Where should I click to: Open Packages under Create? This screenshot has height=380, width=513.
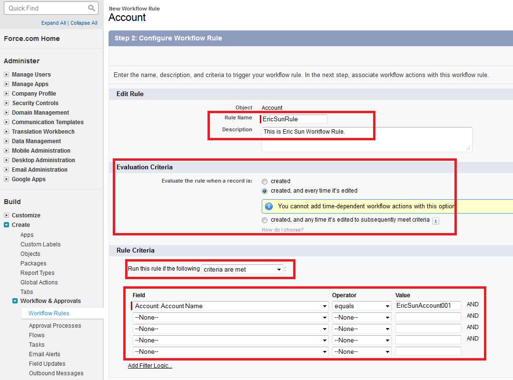click(33, 263)
